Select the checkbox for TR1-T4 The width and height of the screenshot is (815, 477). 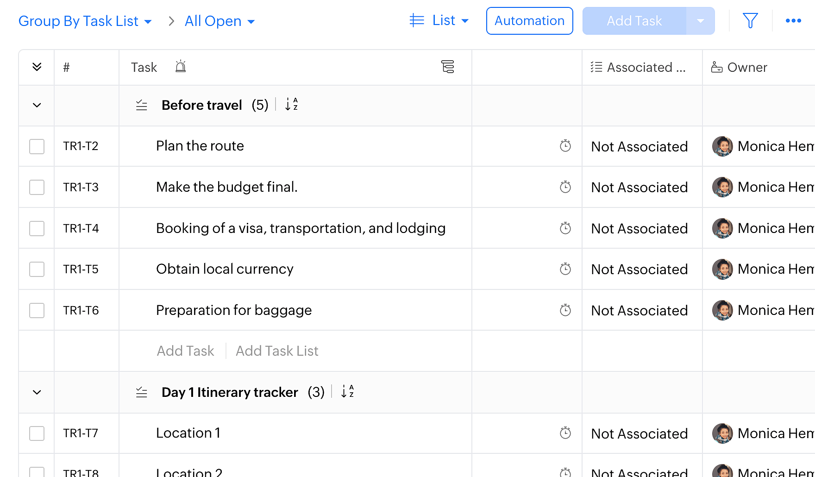(x=37, y=228)
